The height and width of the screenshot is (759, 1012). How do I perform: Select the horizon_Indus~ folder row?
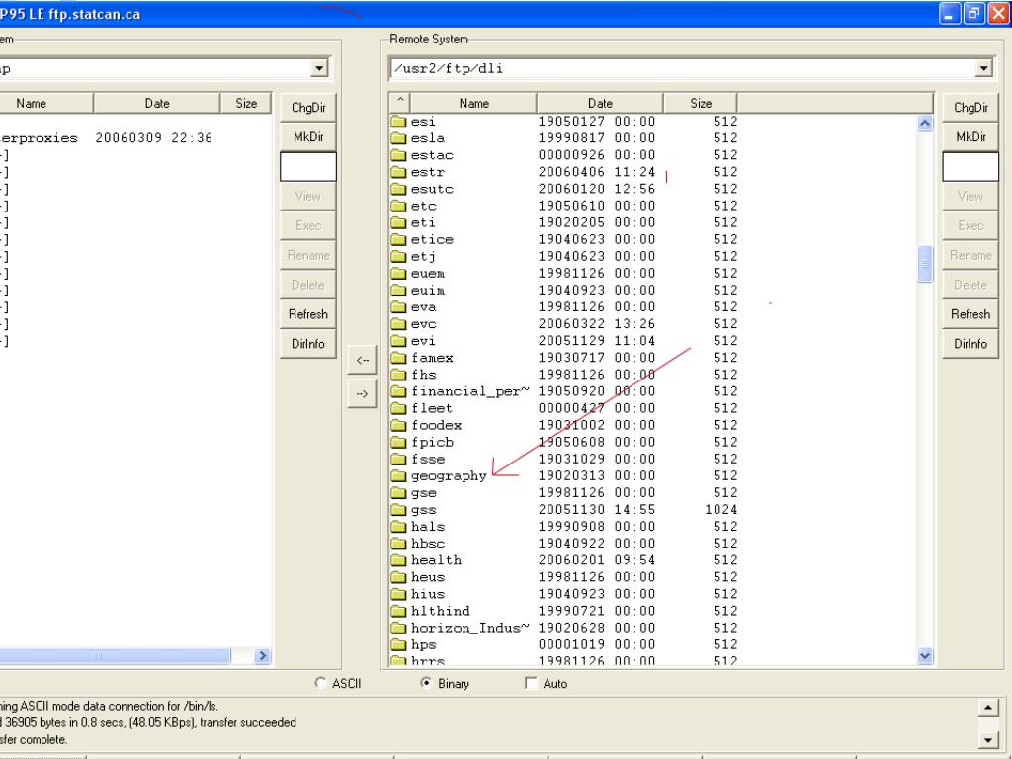[x=564, y=628]
